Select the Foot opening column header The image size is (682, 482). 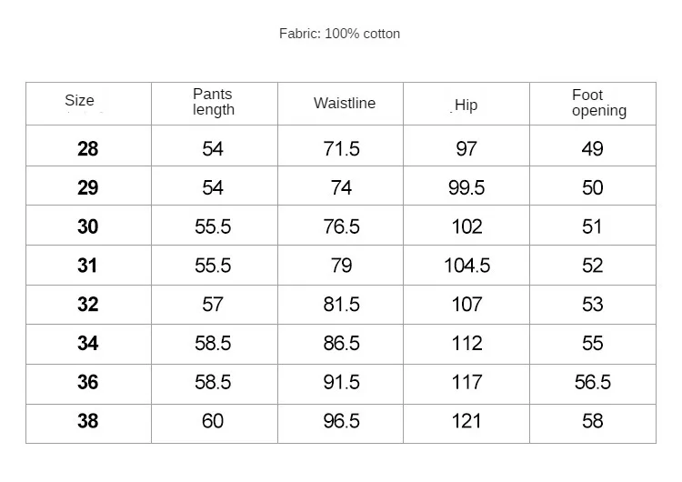598,103
